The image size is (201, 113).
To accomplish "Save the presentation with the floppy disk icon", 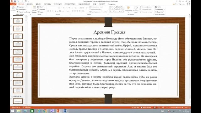I will tap(15, 1).
